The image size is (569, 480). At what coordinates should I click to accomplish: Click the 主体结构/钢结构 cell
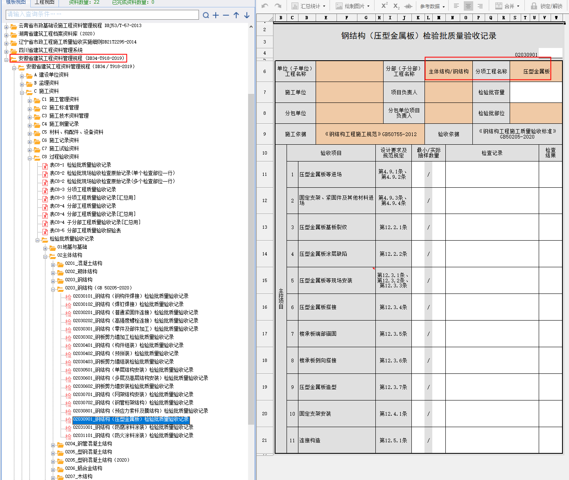pyautogui.click(x=449, y=71)
